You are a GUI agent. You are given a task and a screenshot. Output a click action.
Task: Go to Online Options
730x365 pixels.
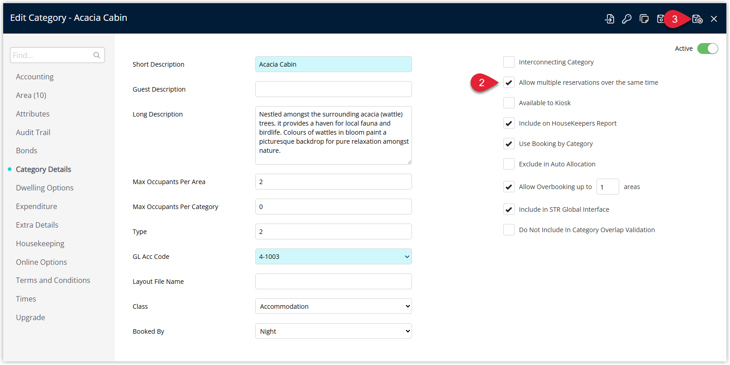(x=41, y=262)
